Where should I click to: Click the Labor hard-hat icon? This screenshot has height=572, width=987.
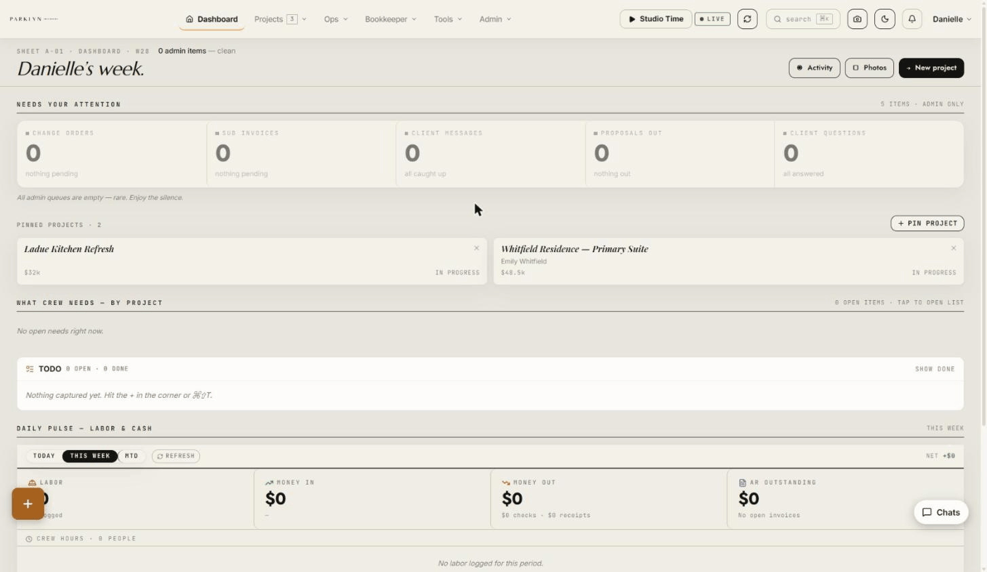pos(32,483)
